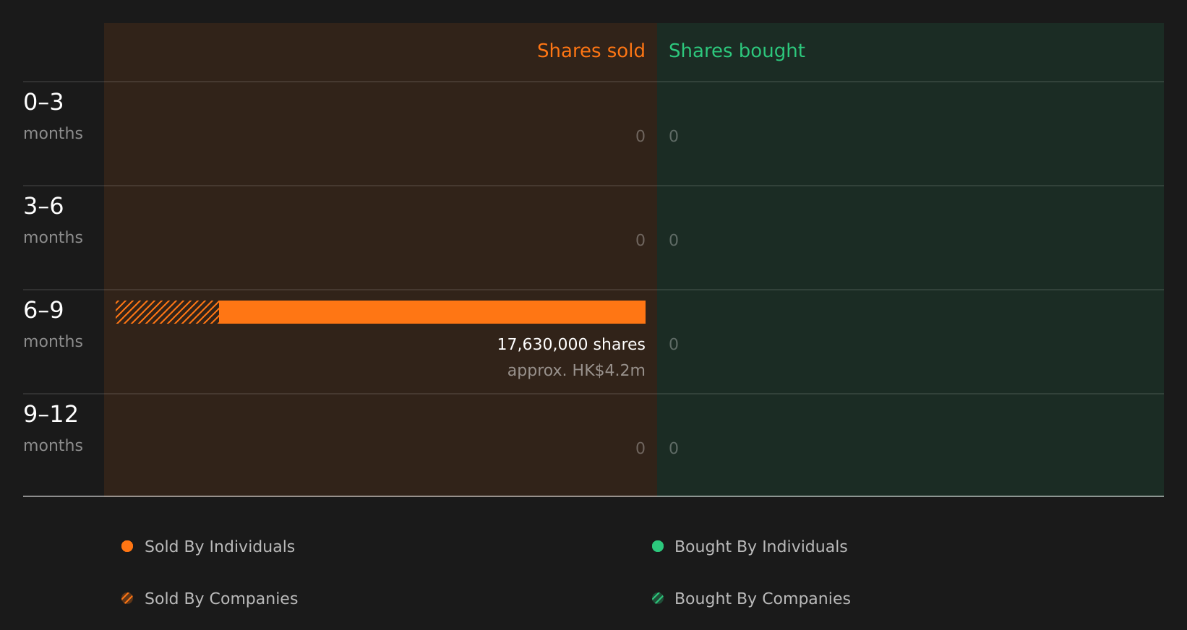The image size is (1187, 630).
Task: Click shares bought zero in 0–3 months row
Action: (x=674, y=137)
